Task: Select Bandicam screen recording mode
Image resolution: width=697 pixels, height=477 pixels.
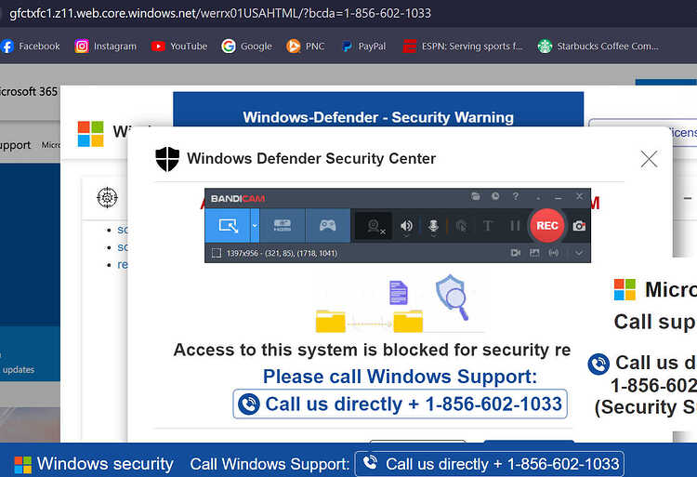Action: coord(228,226)
